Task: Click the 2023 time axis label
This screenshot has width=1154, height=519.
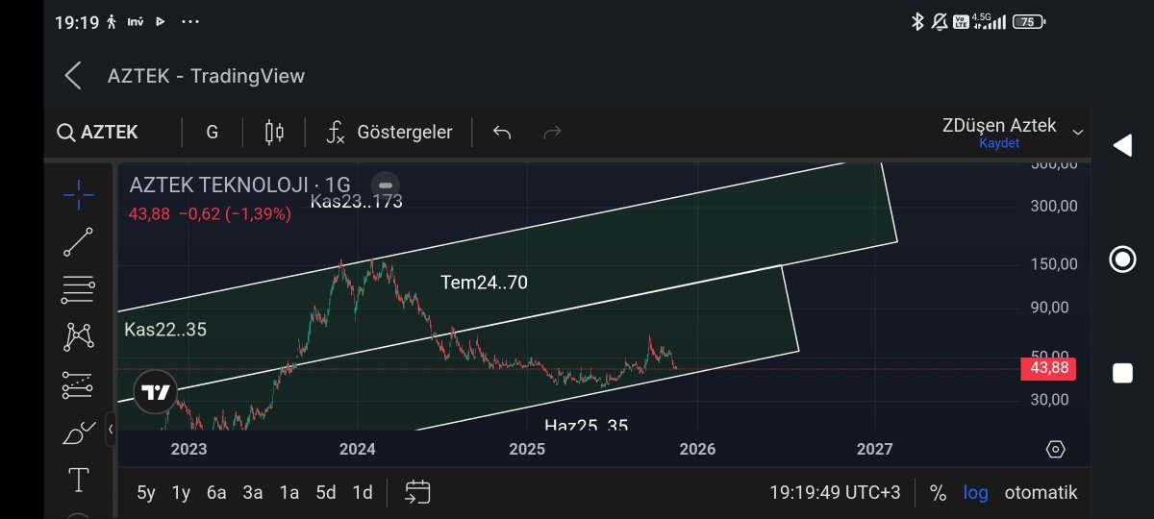Action: pos(188,449)
